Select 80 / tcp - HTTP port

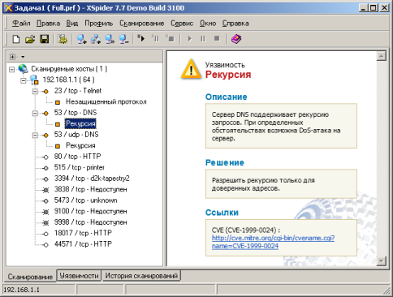77,157
